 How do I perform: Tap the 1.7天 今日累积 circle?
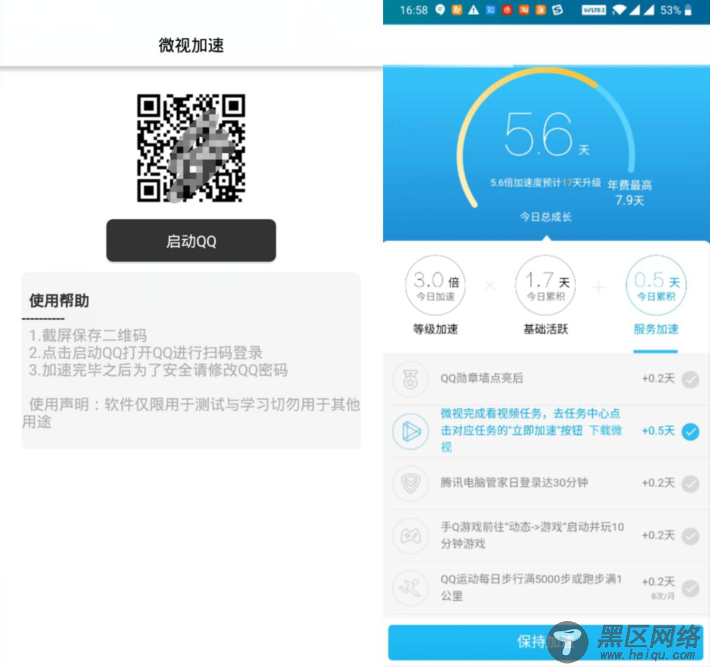coord(546,286)
